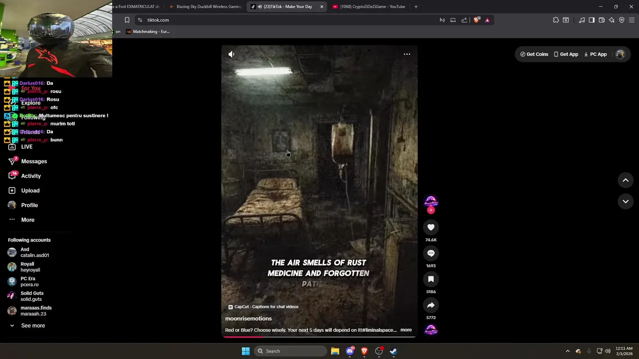Switch to the CryptoZiDeZiGame YouTube tab
Viewport: 639px width, 359px height.
pos(369,6)
